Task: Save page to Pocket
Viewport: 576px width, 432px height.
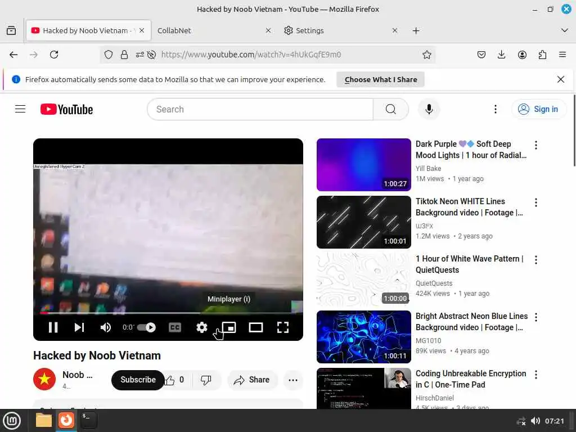Action: point(481,55)
